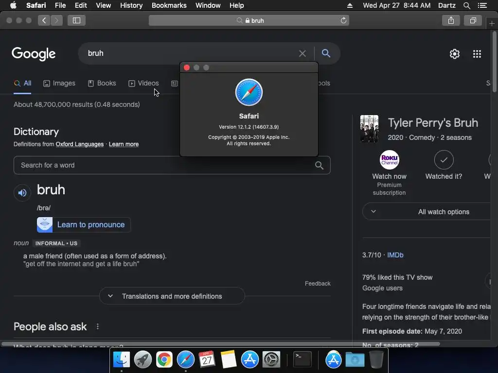
Task: Click the Search for a word field
Action: click(x=172, y=165)
